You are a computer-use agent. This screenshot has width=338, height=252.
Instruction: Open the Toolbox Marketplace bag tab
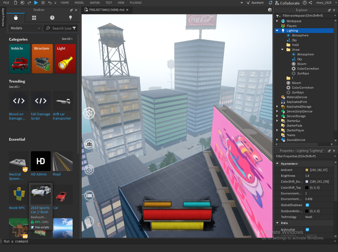coord(16,17)
